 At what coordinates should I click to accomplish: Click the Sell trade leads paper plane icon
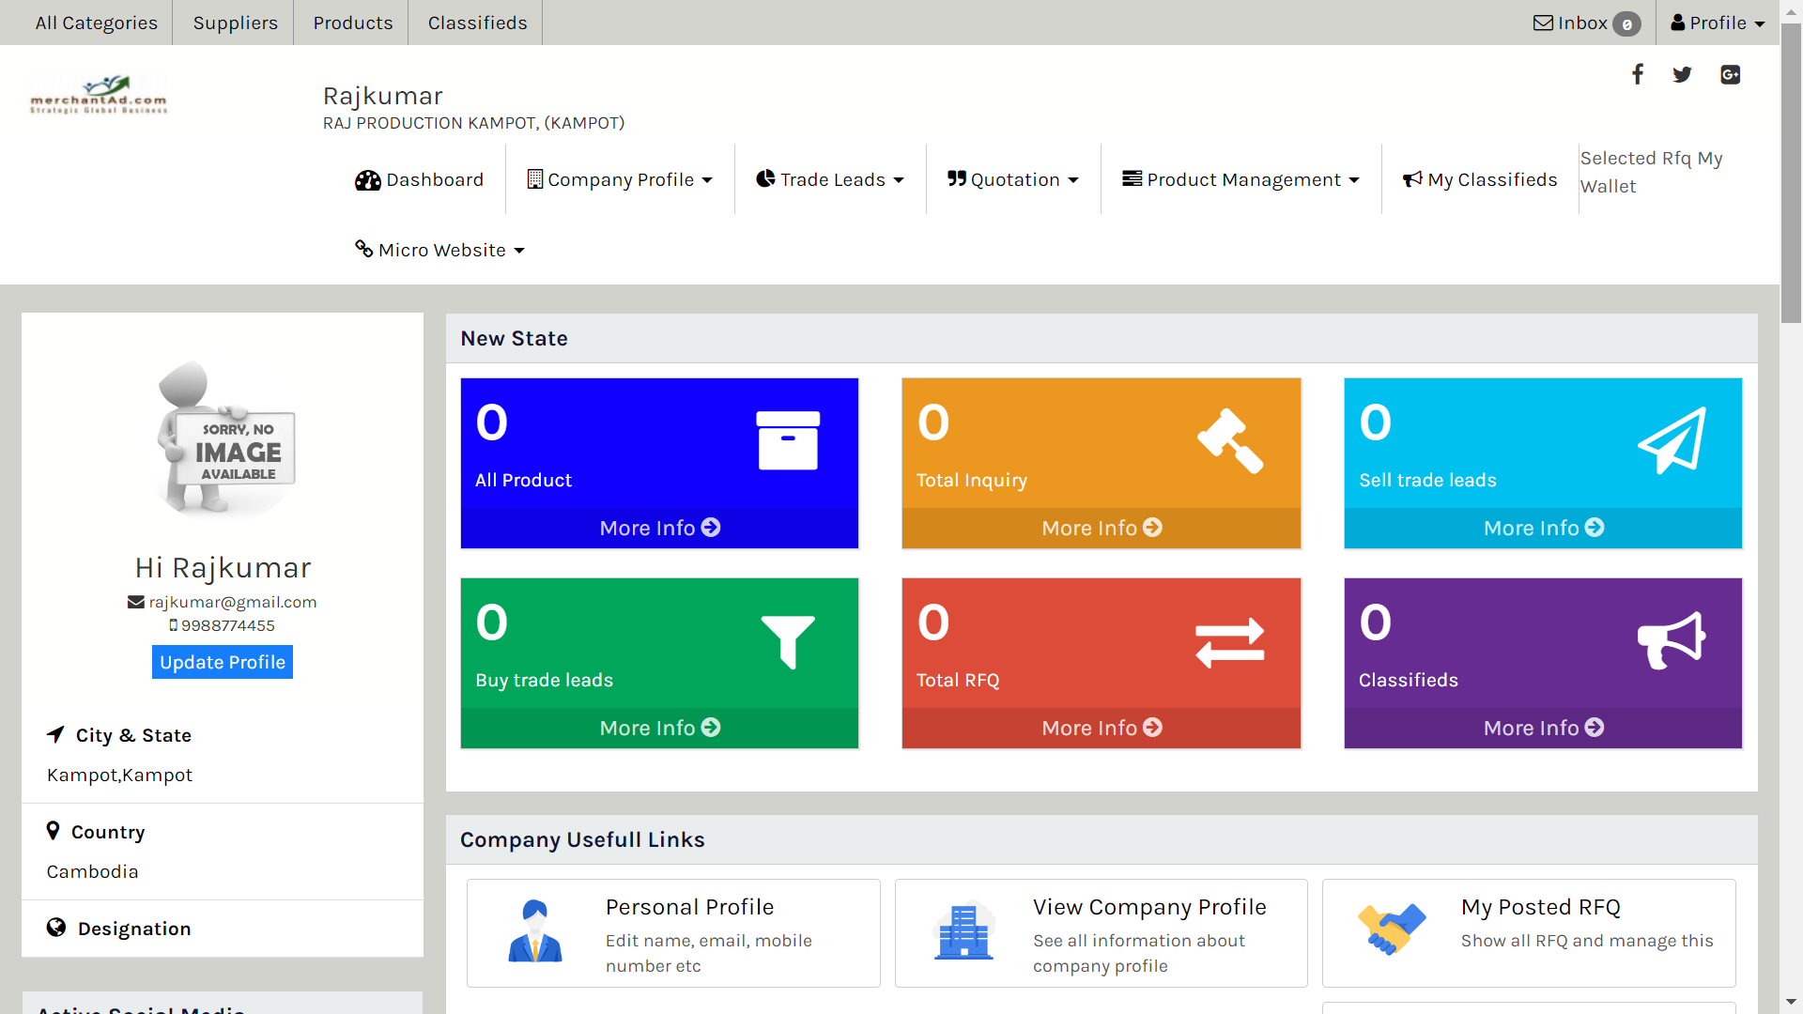click(1672, 440)
